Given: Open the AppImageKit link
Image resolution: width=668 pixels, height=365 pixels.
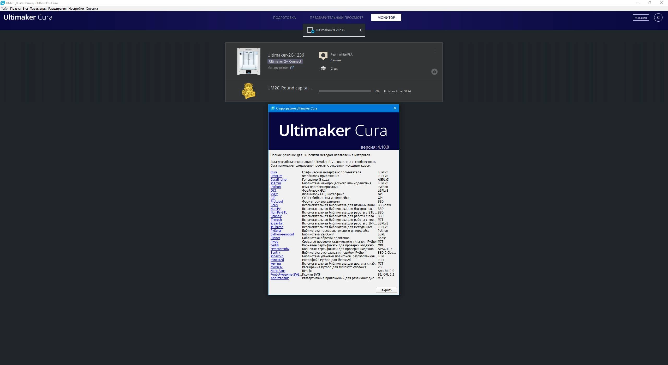Looking at the screenshot, I should coord(279,278).
